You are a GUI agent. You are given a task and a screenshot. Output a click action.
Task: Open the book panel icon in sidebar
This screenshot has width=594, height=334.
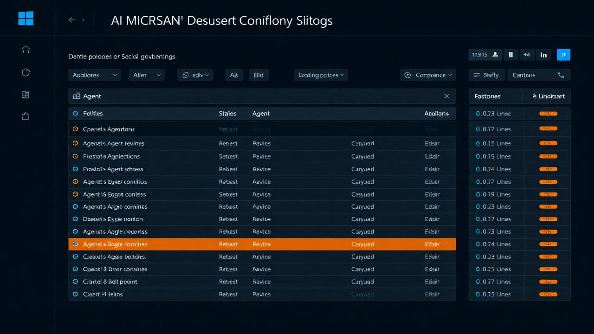(26, 95)
